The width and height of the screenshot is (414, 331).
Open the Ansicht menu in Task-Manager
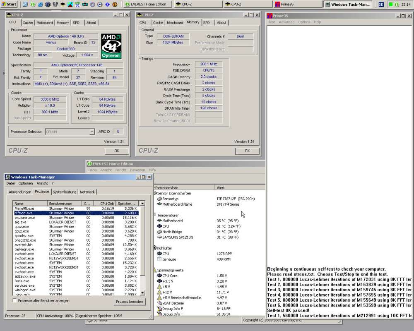pos(42,183)
